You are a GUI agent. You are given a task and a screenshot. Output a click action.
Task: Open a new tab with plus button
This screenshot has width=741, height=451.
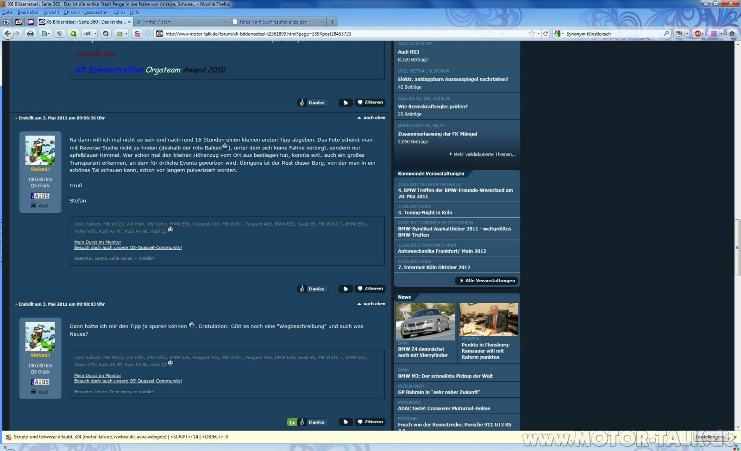pyautogui.click(x=332, y=22)
